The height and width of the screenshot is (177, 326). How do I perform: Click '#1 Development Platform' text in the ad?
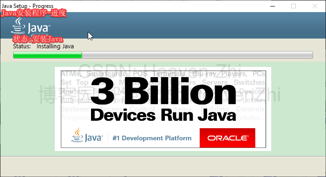pos(152,138)
